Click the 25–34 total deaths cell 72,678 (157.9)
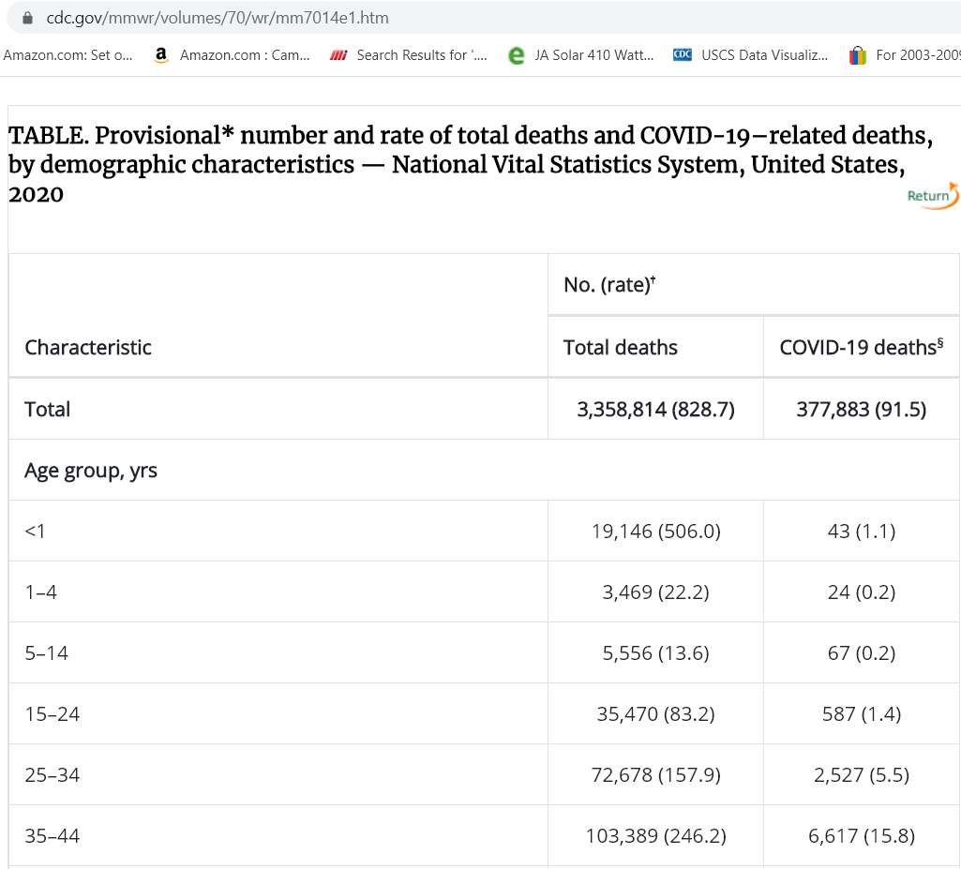961x869 pixels. click(x=654, y=775)
